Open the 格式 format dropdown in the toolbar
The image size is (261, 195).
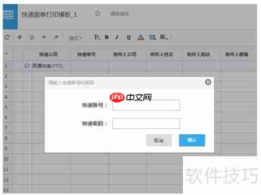pos(75,38)
